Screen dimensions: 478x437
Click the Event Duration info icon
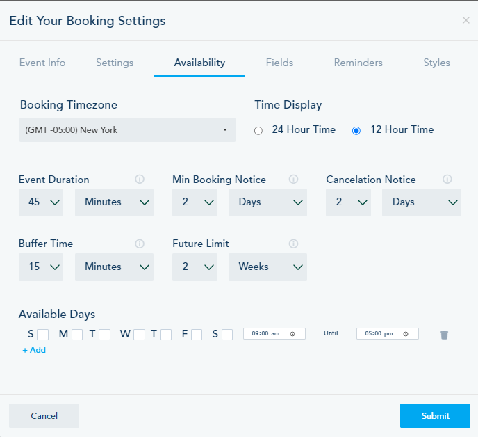140,180
